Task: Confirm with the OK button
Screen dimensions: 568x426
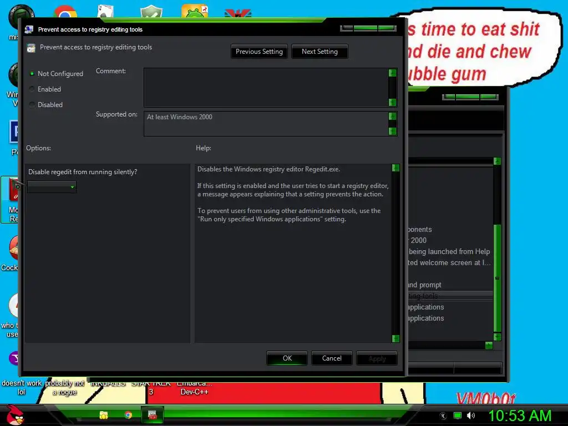Action: tap(287, 358)
